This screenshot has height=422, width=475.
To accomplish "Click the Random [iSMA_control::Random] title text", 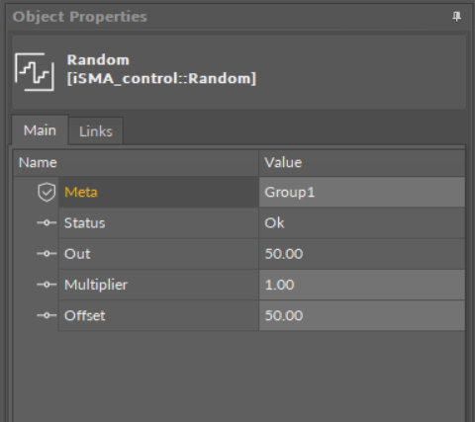I will pos(161,69).
